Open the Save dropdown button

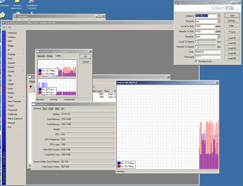232,32
